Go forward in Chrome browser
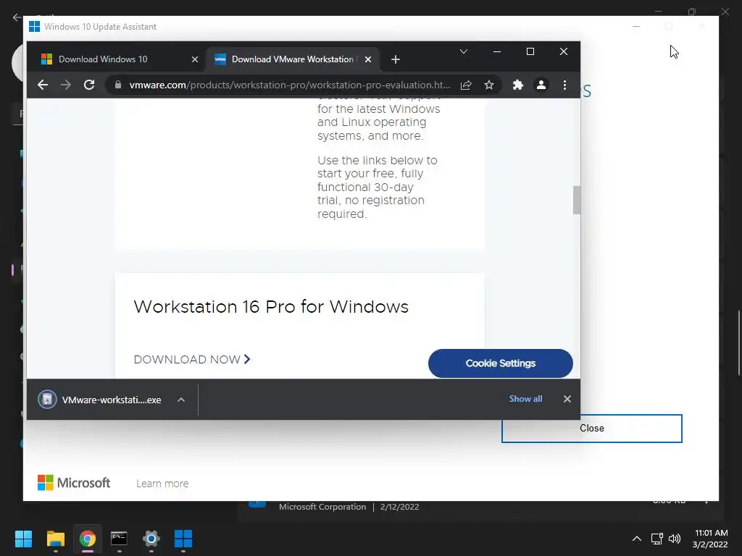742x556 pixels. point(66,85)
